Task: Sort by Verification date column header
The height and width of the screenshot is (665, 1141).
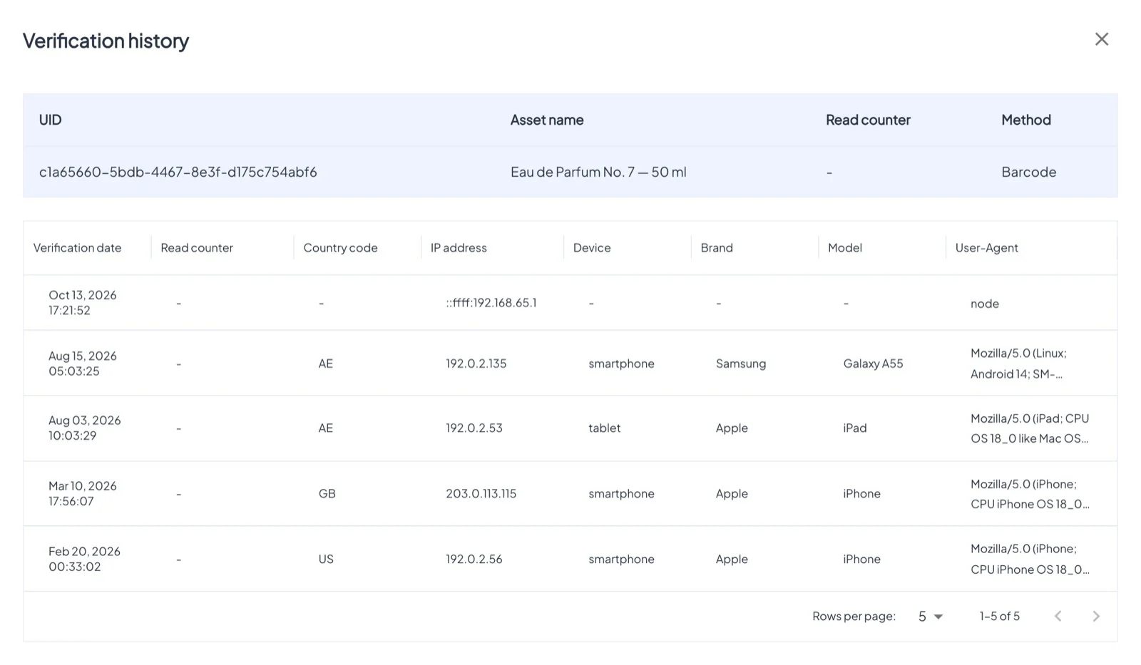Action: (77, 248)
